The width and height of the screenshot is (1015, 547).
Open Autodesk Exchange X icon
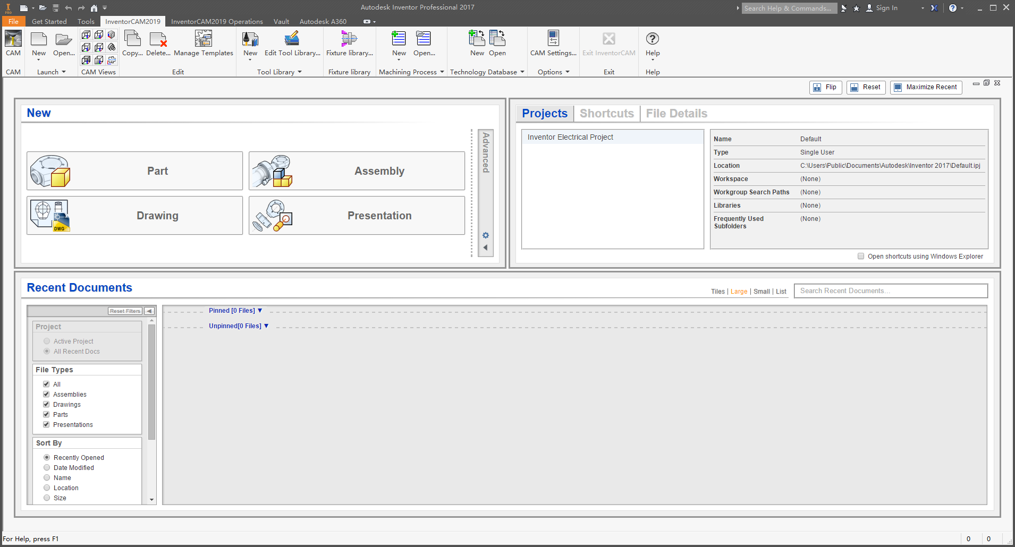tap(934, 8)
